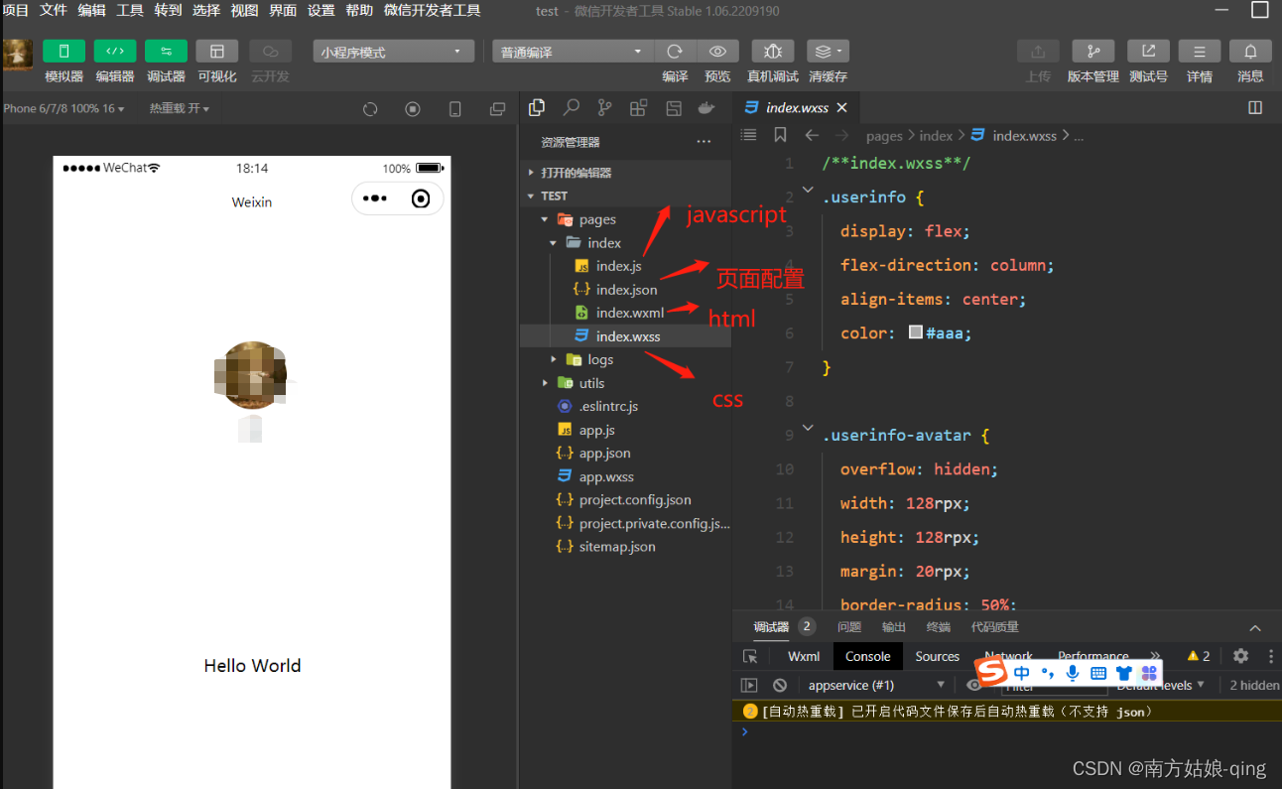Open 消息 bell icon
1282x789 pixels.
pyautogui.click(x=1250, y=52)
